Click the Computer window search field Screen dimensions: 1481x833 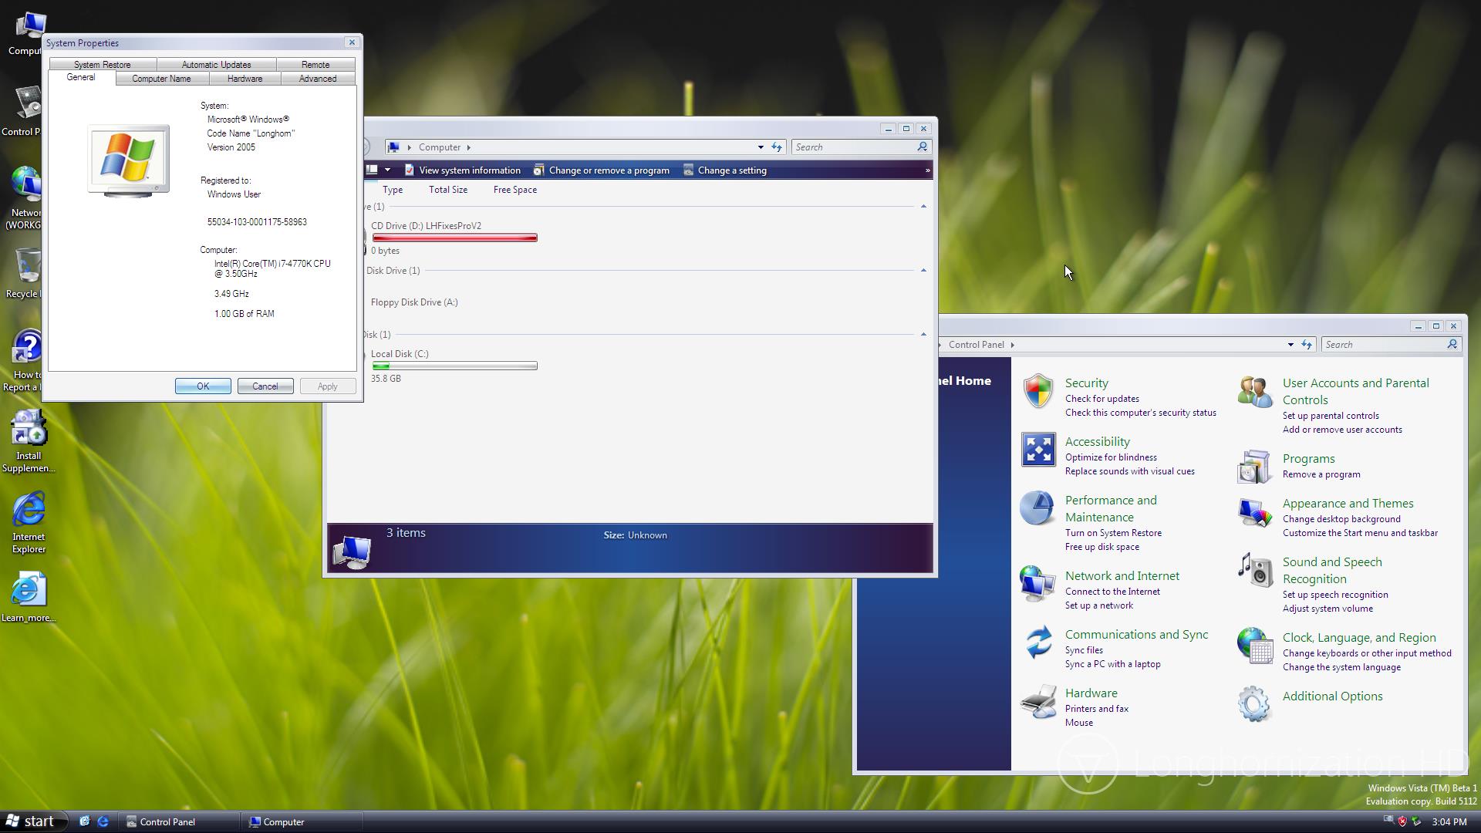pyautogui.click(x=852, y=147)
